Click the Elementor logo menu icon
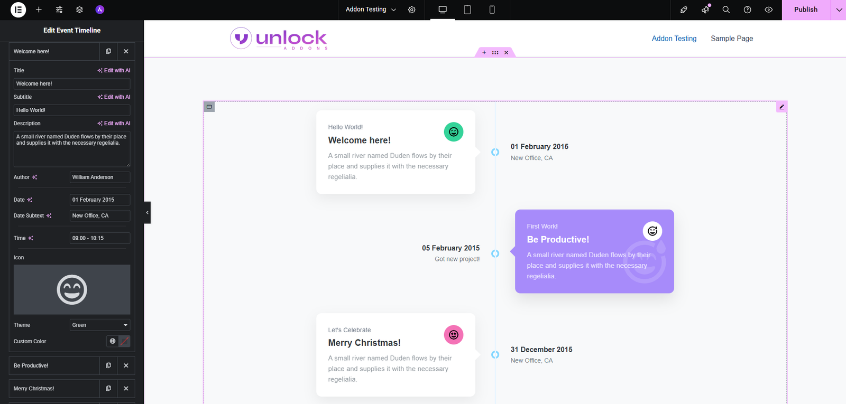This screenshot has height=404, width=846. click(x=18, y=10)
